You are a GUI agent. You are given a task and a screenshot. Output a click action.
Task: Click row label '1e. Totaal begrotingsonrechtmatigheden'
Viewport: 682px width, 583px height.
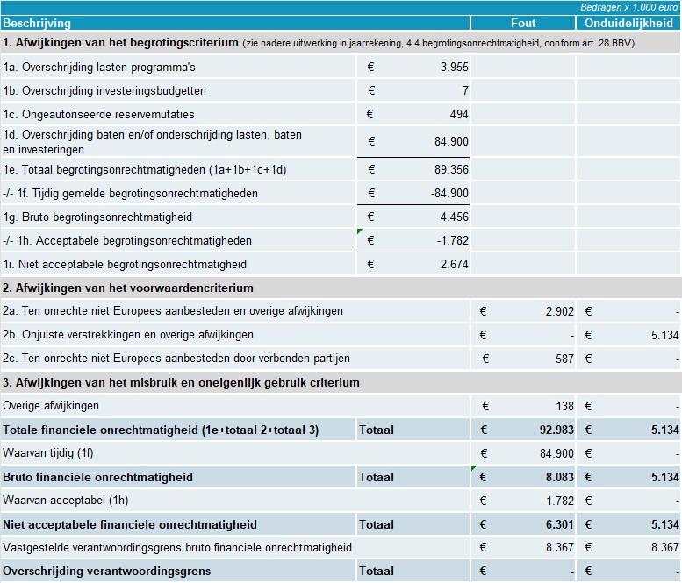point(145,169)
